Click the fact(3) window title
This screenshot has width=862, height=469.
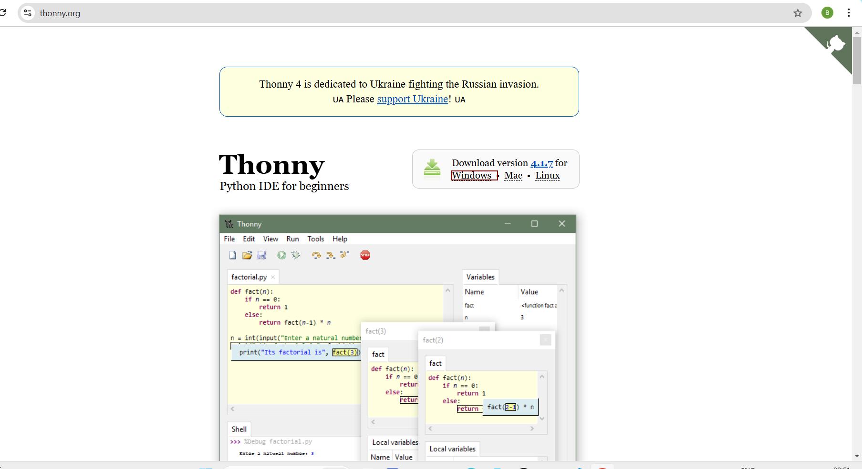click(x=376, y=331)
